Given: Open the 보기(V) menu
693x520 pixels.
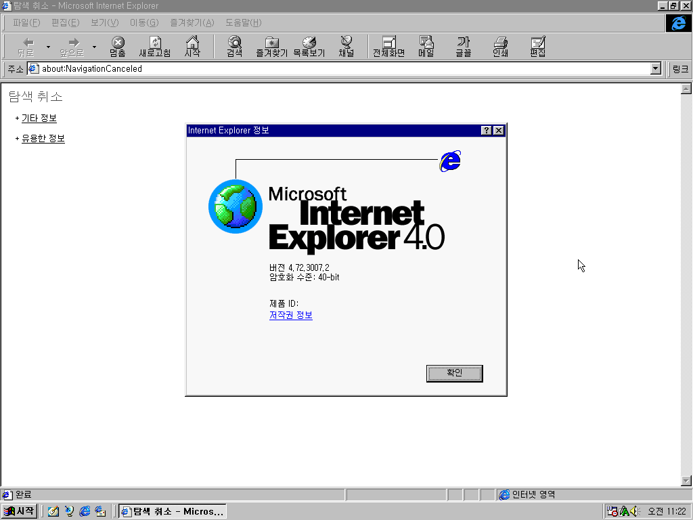Looking at the screenshot, I should pos(104,22).
